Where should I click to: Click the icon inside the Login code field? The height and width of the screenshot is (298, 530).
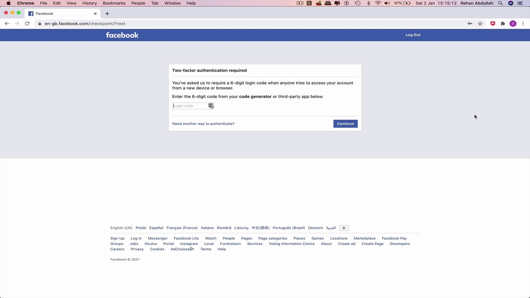point(211,106)
